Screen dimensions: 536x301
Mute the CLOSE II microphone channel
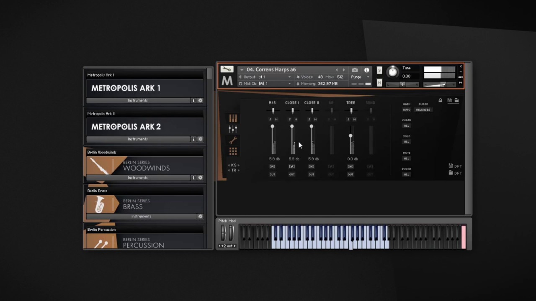click(315, 120)
